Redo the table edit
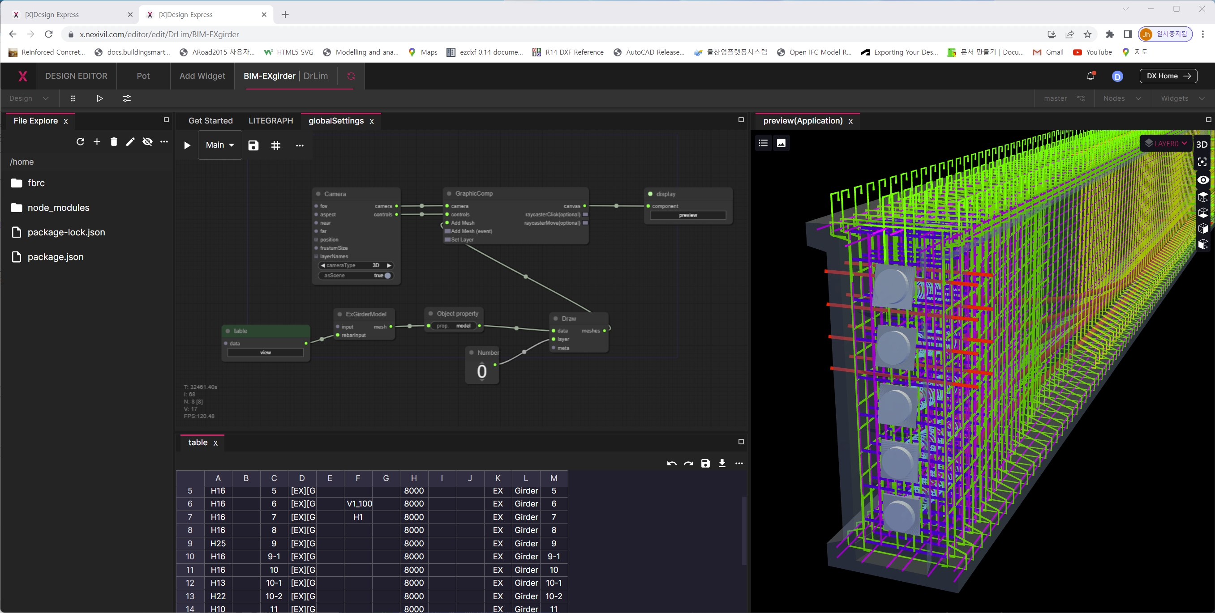Image resolution: width=1215 pixels, height=613 pixels. click(x=689, y=464)
